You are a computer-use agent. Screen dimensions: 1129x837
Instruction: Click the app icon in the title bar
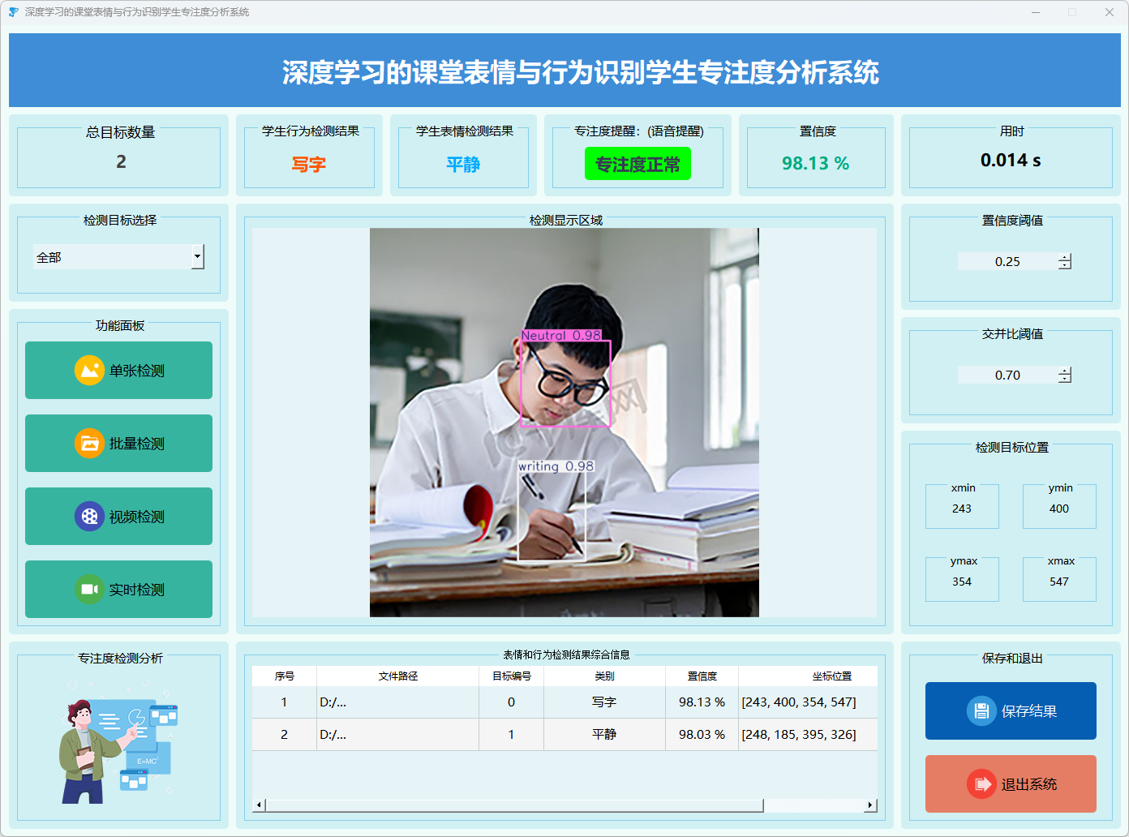[x=13, y=12]
